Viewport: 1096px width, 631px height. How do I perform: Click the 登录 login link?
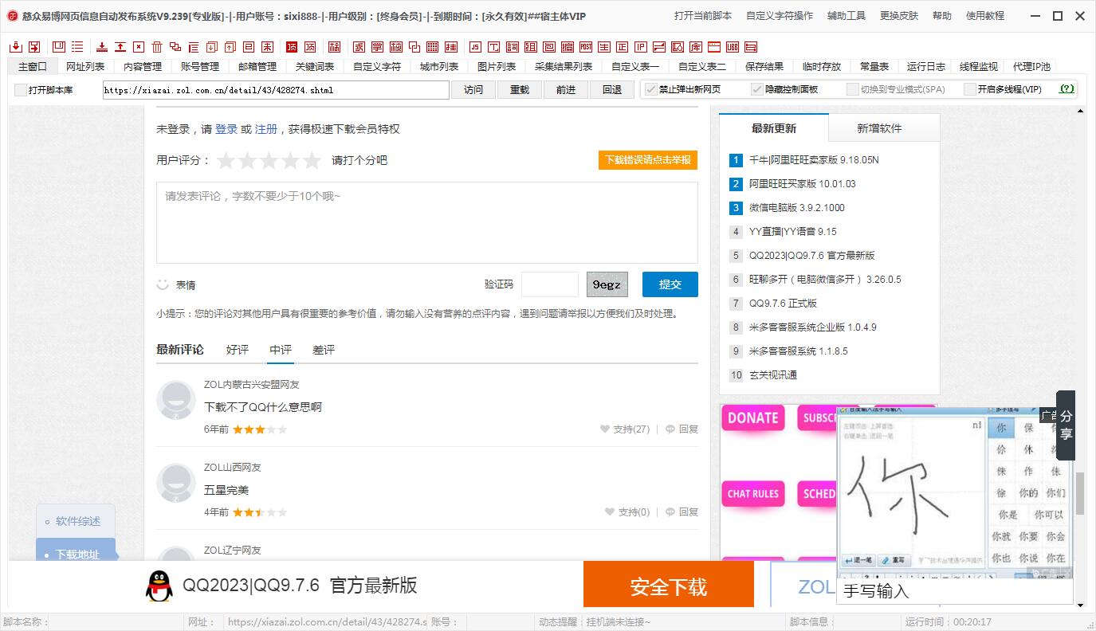click(x=226, y=129)
